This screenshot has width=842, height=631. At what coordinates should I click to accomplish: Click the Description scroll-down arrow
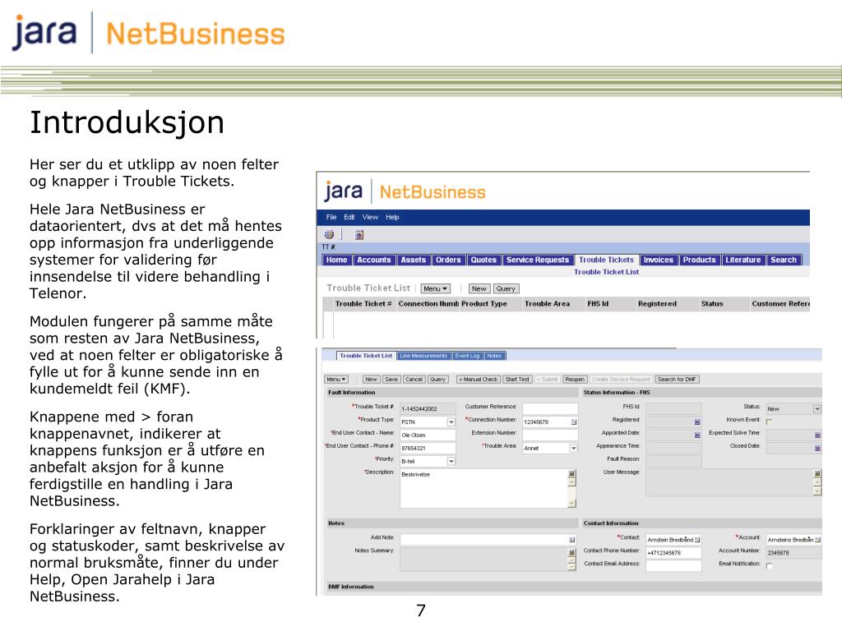(571, 504)
